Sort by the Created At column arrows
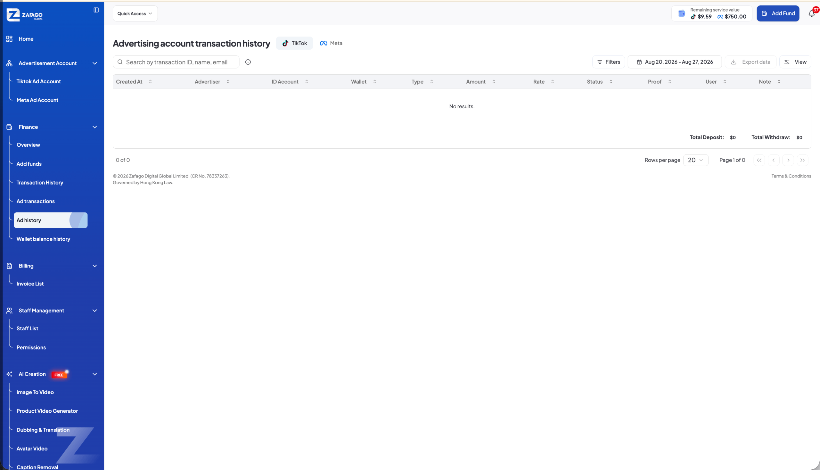820x470 pixels. pyautogui.click(x=150, y=82)
